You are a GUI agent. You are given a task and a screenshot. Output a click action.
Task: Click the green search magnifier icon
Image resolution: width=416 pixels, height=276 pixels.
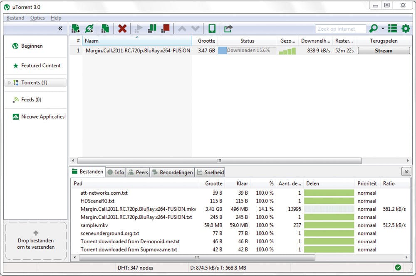374,28
